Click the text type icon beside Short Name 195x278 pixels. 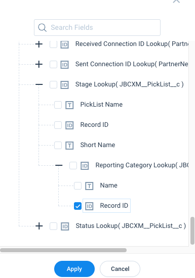[69, 146]
